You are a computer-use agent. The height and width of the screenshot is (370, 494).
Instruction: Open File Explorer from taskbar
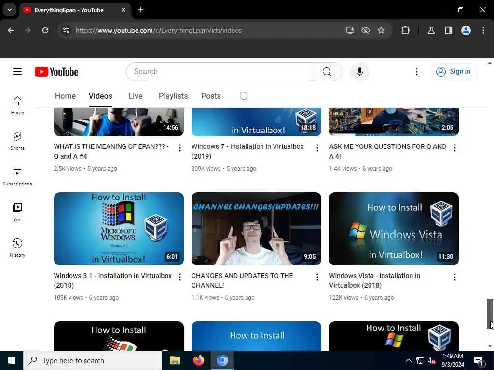(175, 360)
